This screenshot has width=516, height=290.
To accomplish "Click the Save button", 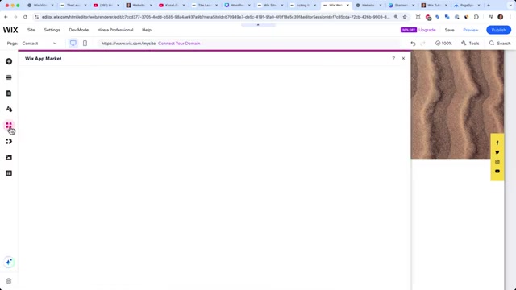I will (449, 30).
